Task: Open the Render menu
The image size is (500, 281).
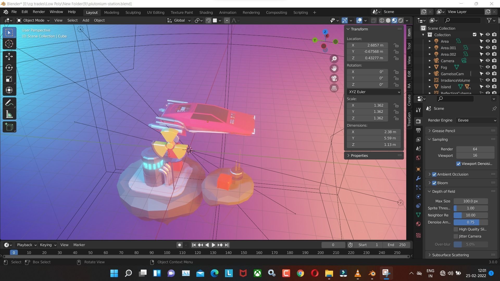Action: tap(39, 12)
